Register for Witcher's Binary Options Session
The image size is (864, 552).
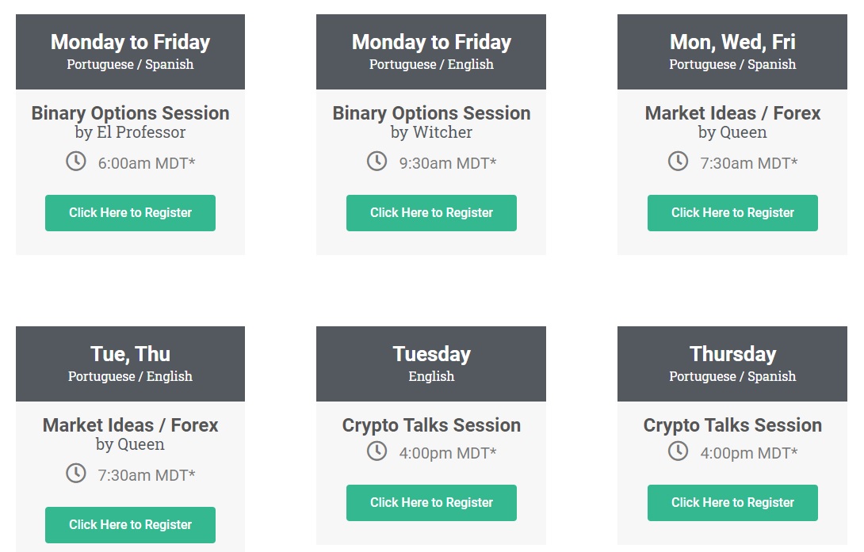[431, 213]
